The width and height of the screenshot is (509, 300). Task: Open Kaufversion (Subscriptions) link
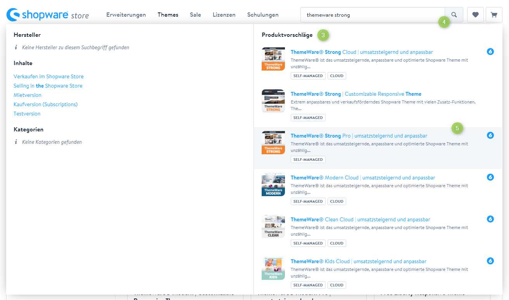46,104
